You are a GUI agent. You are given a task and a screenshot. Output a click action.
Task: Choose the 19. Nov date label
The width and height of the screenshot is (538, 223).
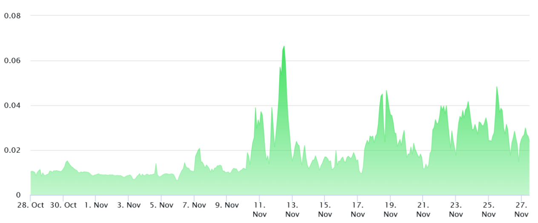390,209
